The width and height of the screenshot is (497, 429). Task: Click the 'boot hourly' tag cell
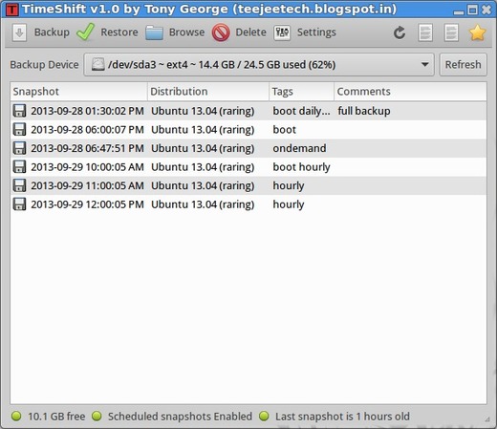(x=301, y=167)
